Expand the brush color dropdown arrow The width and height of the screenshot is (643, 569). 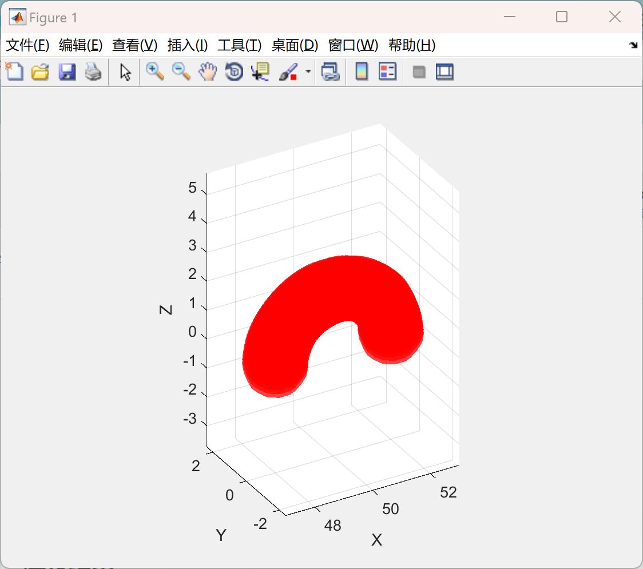(x=308, y=71)
